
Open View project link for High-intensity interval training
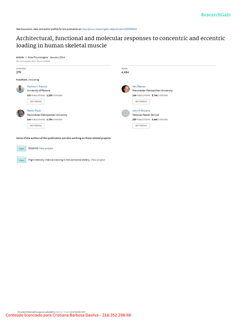98,160
